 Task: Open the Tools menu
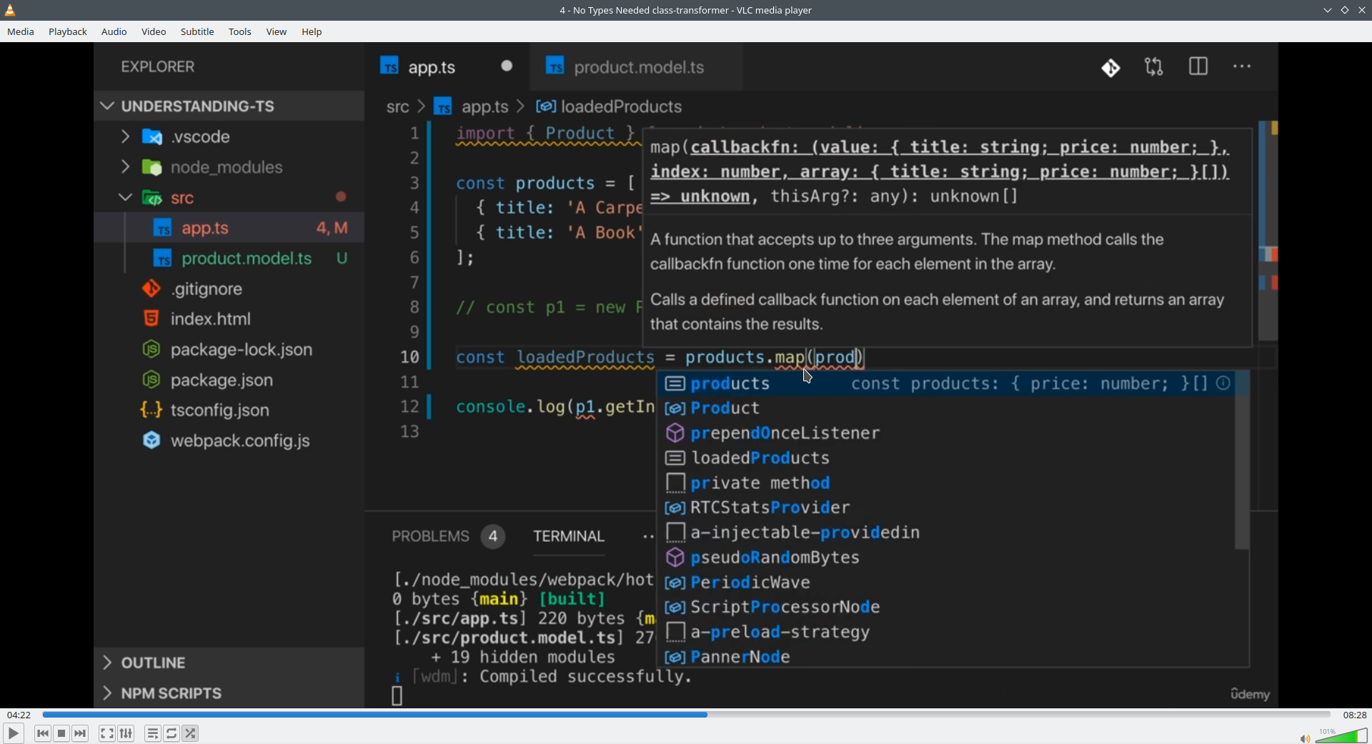(x=240, y=32)
